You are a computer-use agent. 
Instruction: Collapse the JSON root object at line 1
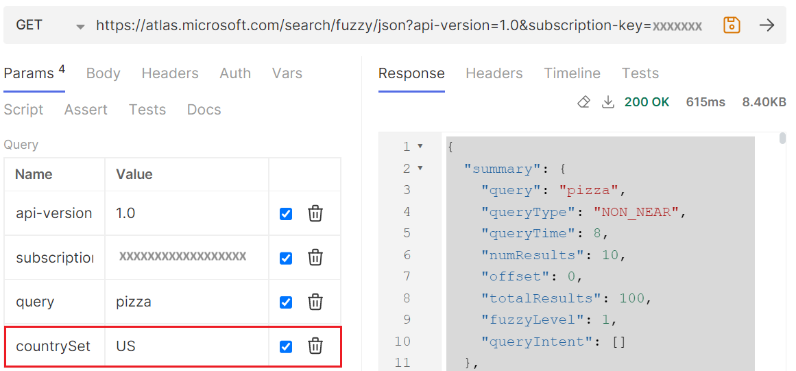[x=420, y=146]
